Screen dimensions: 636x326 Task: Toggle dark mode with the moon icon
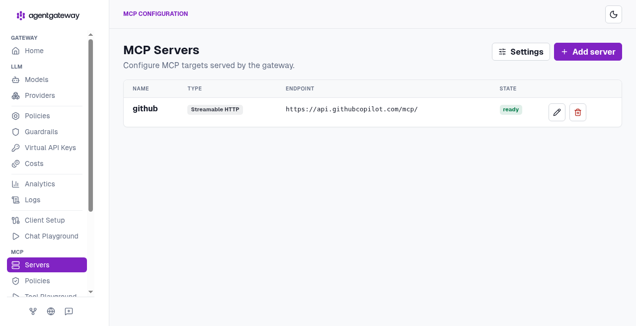tap(614, 14)
